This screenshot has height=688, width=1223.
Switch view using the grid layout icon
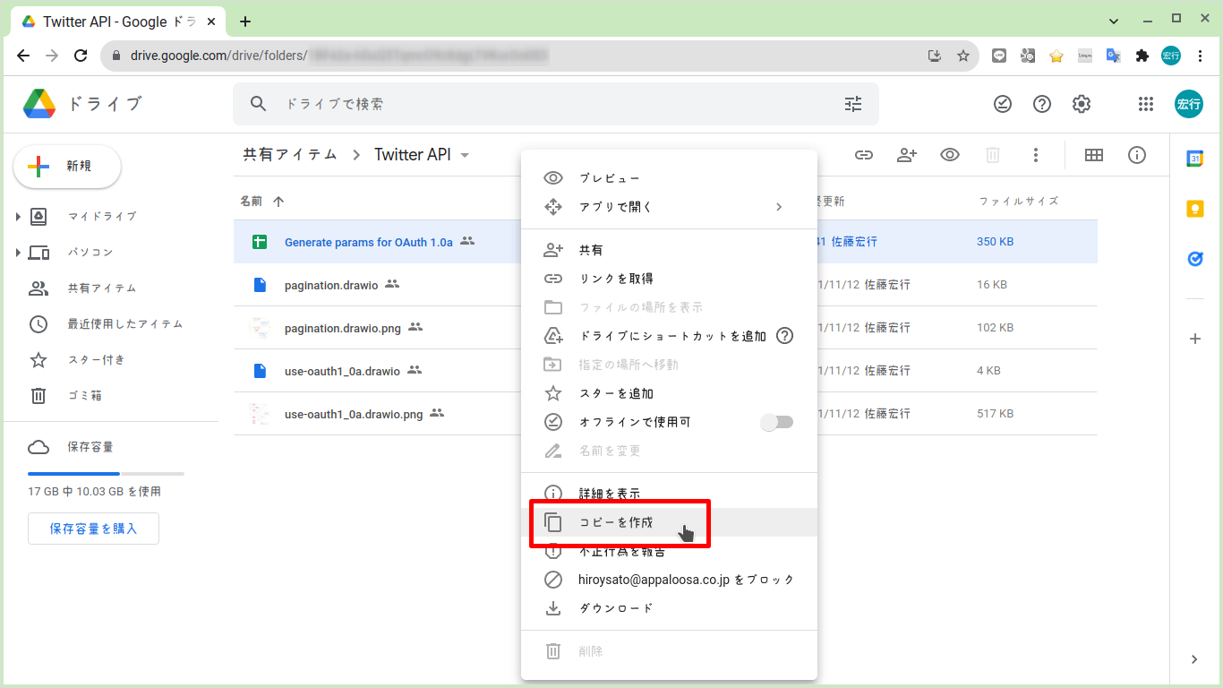(1093, 155)
